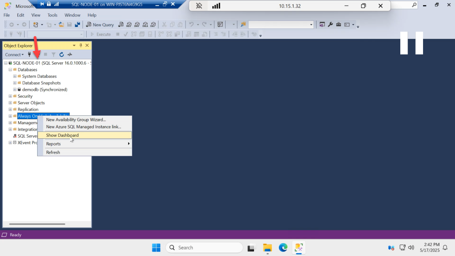Click Connect plug icon in Object Explorer

(x=29, y=55)
